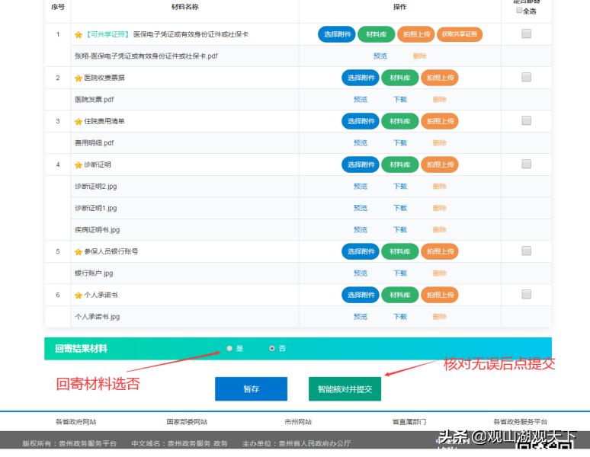Click 选择附件 for 诊断证明
The width and height of the screenshot is (590, 457).
[361, 165]
